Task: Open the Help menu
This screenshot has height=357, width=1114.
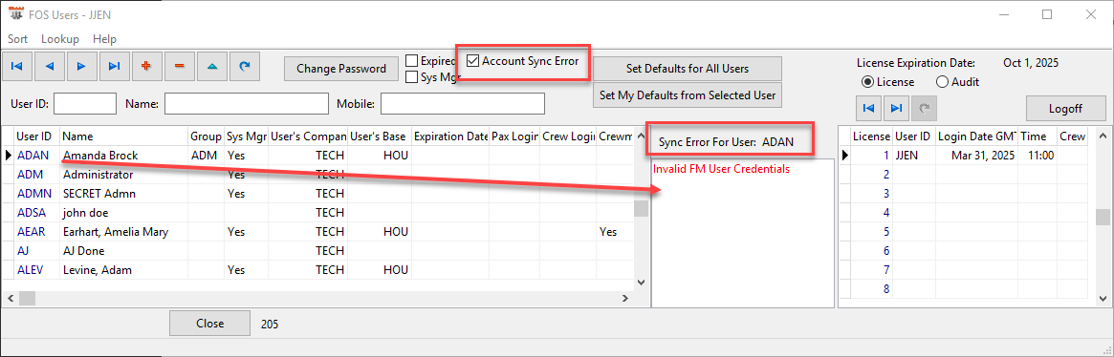Action: tap(104, 39)
